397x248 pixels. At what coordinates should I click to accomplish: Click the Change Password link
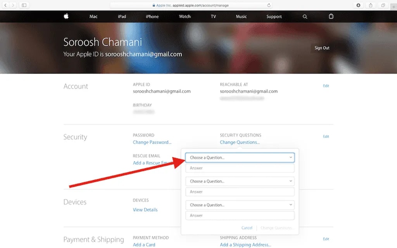click(152, 142)
